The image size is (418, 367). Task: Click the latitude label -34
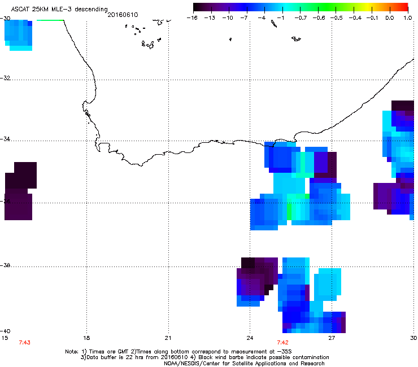pos(5,139)
